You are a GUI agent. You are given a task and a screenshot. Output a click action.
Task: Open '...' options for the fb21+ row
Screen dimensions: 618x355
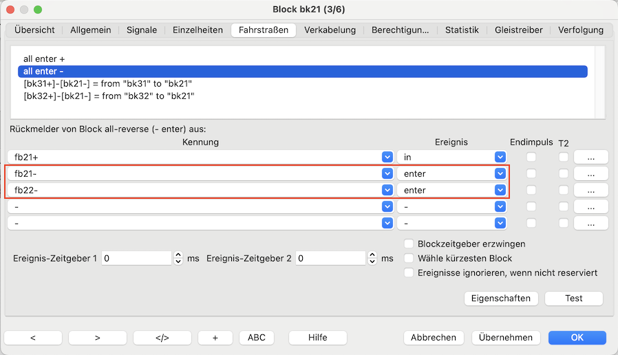click(590, 157)
